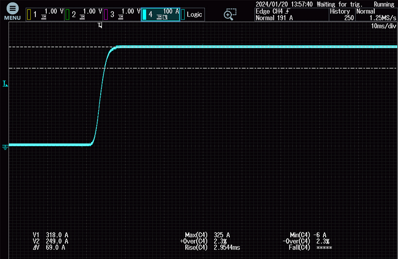Open Normal acquisition mode settings
The image size is (398, 259).
[x=376, y=15]
